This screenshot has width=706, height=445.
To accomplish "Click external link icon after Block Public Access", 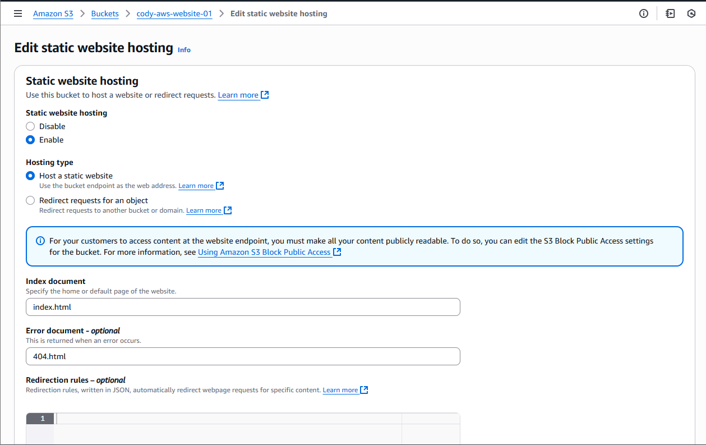I will coord(337,253).
